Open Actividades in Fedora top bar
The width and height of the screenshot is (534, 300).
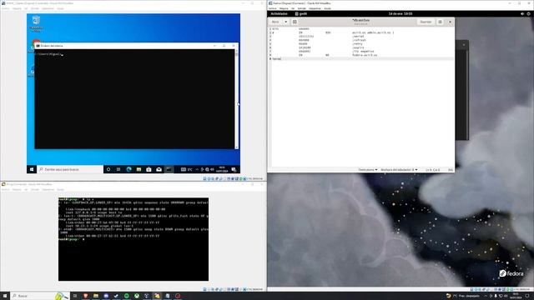click(x=279, y=14)
